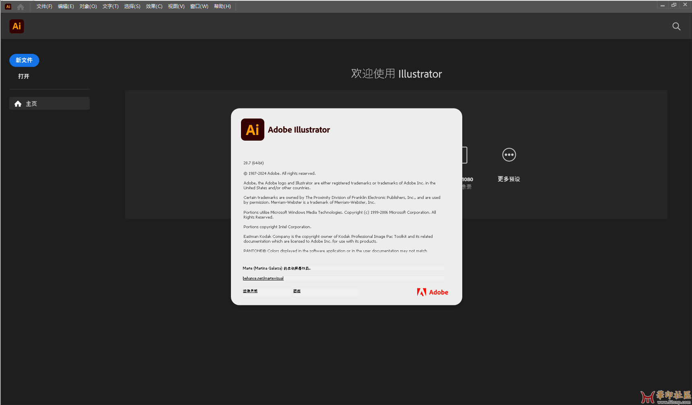Click the Adobe Illustrator title in the dialog
Image resolution: width=692 pixels, height=405 pixels.
coord(299,130)
